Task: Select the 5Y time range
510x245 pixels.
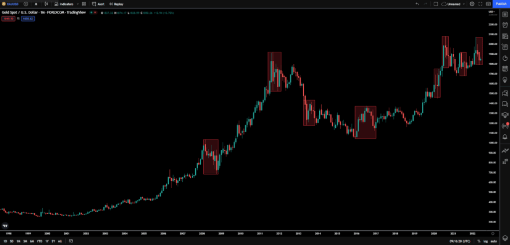Action: pyautogui.click(x=53, y=241)
